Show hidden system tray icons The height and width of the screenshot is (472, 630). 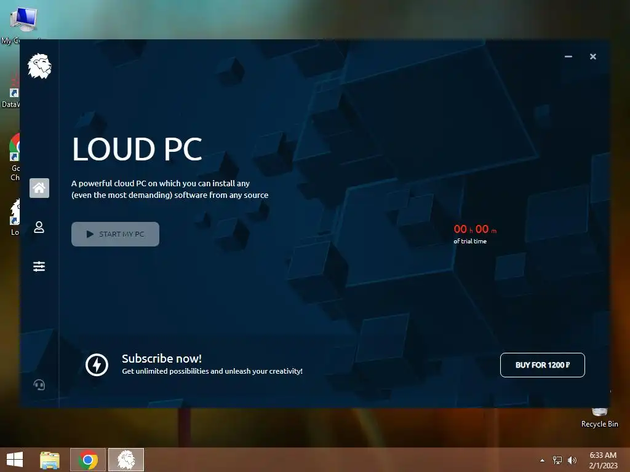(543, 460)
